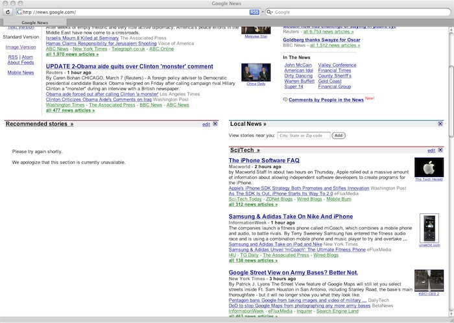Open the Atom feed link
This screenshot has height=323, width=454.
point(27,57)
